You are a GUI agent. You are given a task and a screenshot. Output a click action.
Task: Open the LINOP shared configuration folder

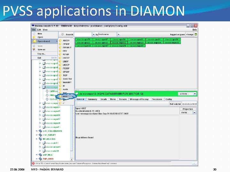click(66, 61)
